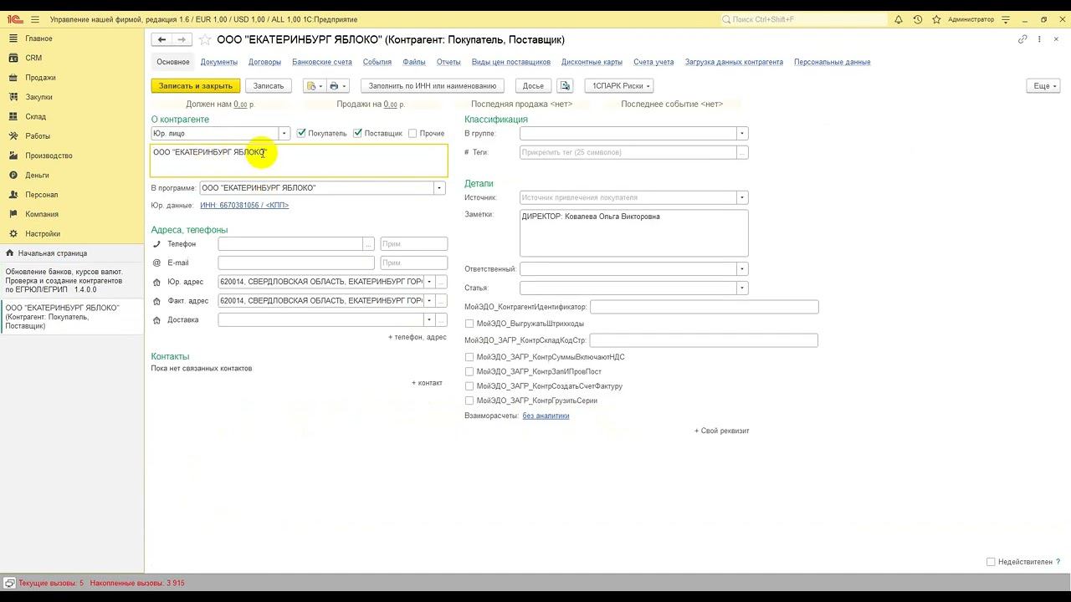The width and height of the screenshot is (1071, 602).
Task: Open the Еще dropdown menu
Action: click(x=1043, y=85)
